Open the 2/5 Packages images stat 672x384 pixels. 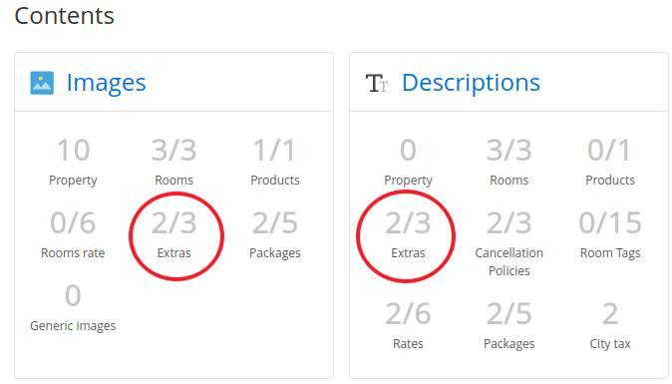275,234
